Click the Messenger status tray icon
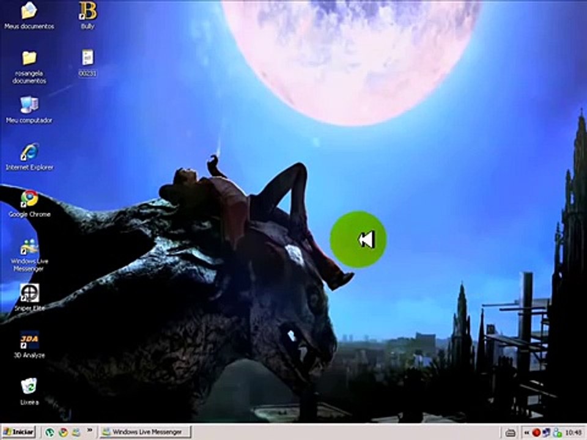 [x=558, y=433]
